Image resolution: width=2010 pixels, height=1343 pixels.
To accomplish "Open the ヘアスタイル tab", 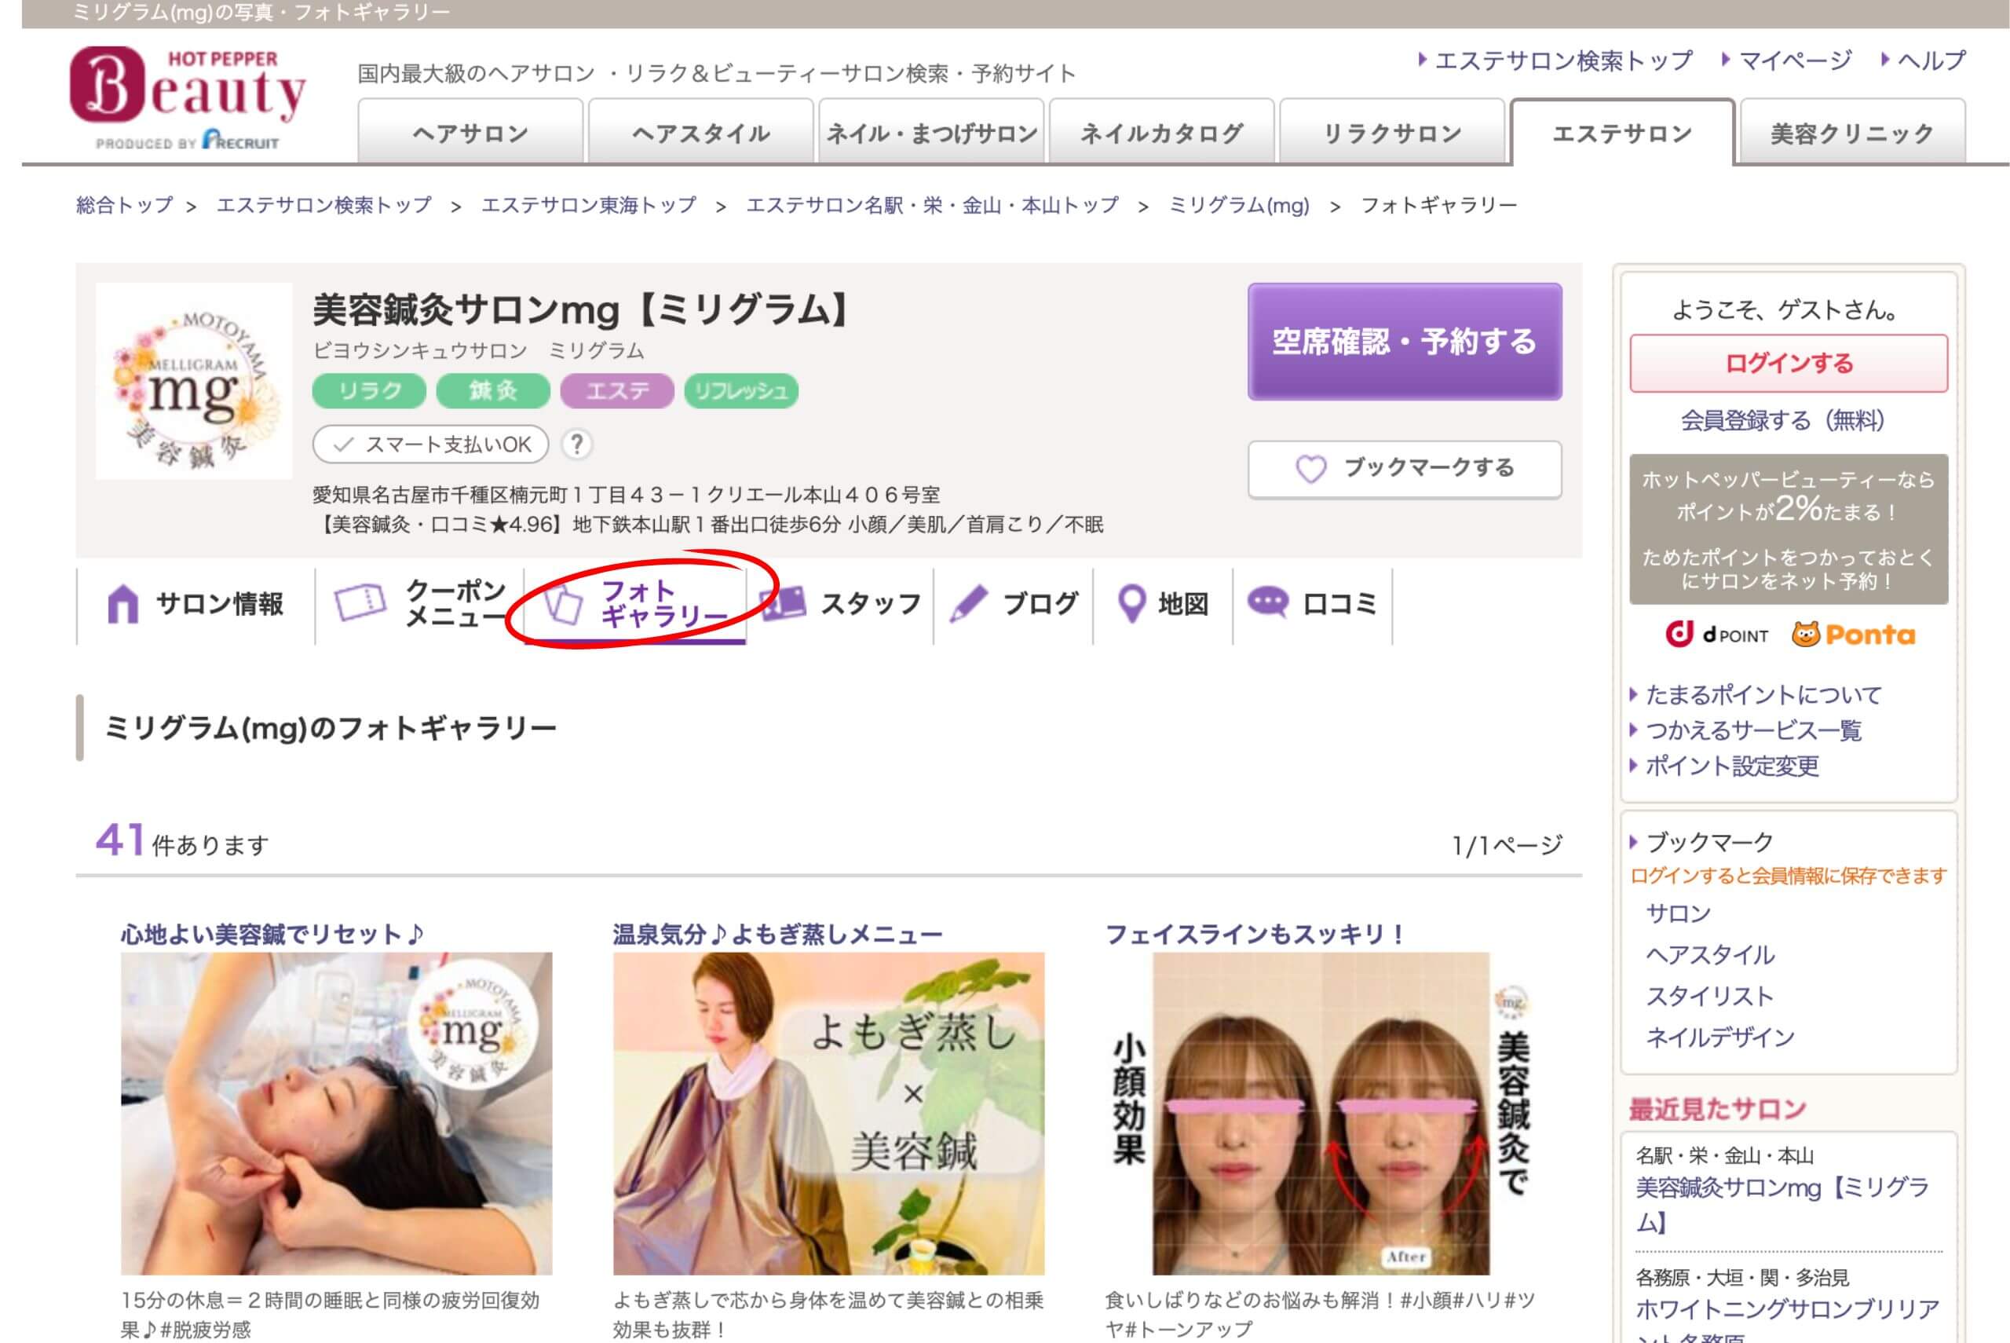I will click(x=700, y=132).
